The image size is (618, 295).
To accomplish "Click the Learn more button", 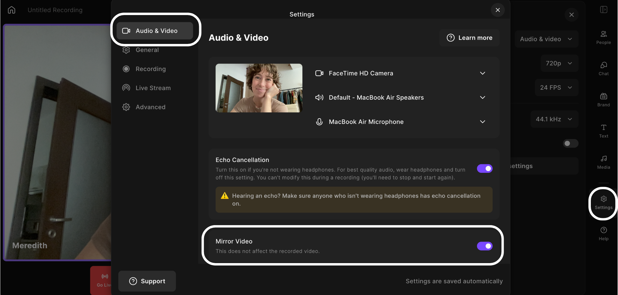I will click(x=469, y=38).
